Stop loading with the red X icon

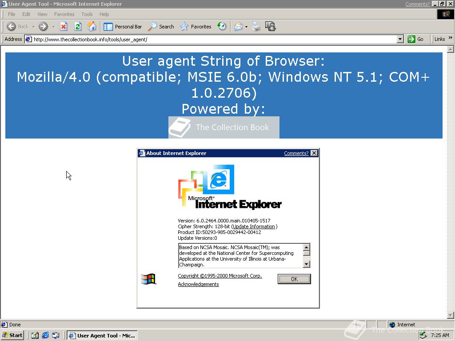coord(64,27)
